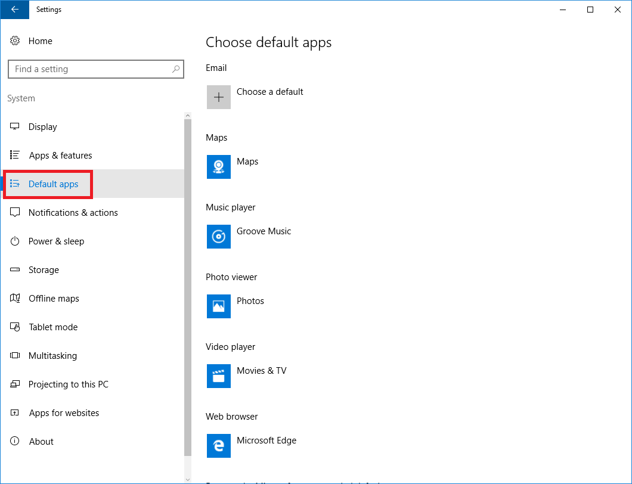
Task: Click the Notifications & actions speech-bubble icon
Action: [x=15, y=212]
